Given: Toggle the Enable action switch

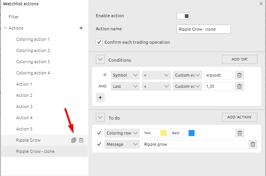Looking at the screenshot, I should 183,16.
